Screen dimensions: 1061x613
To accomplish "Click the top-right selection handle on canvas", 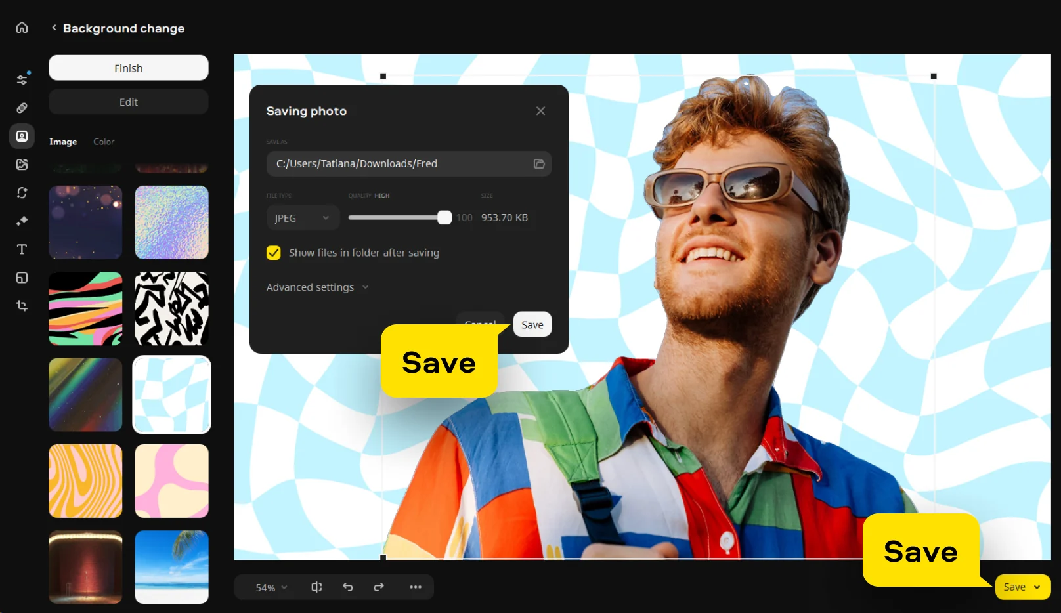I will tap(934, 76).
